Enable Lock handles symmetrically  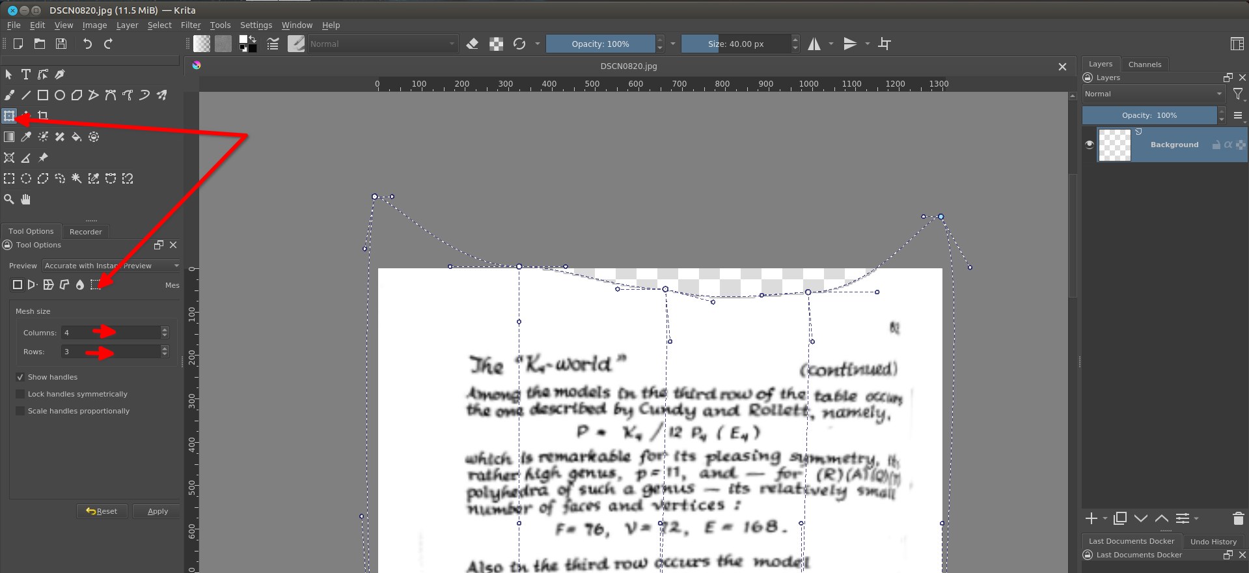pyautogui.click(x=20, y=394)
